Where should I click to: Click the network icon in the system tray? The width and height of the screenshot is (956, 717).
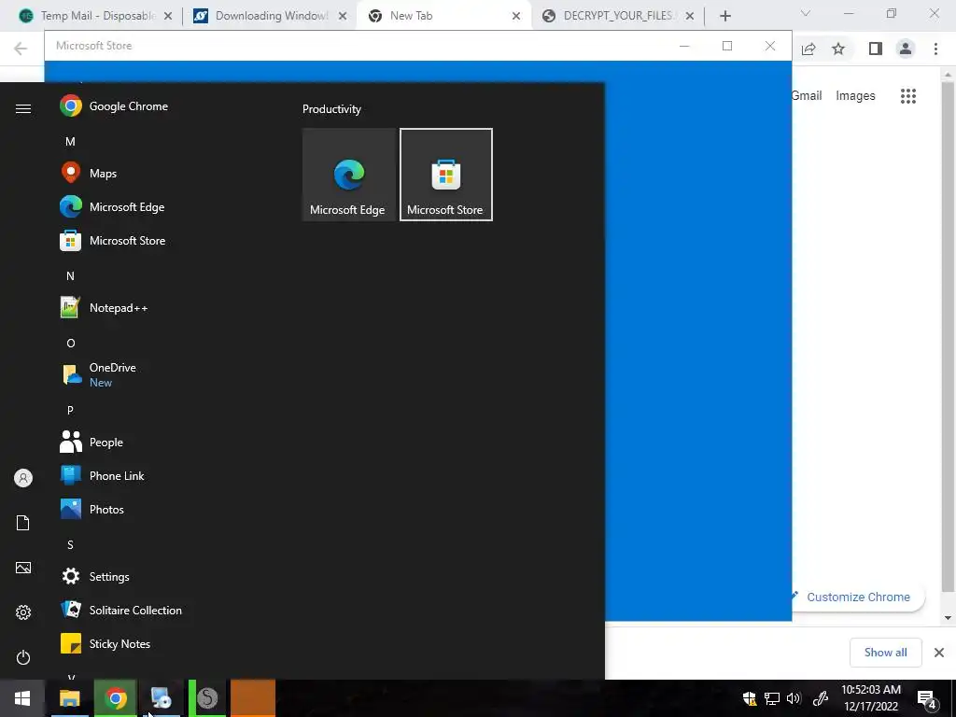coord(772,698)
